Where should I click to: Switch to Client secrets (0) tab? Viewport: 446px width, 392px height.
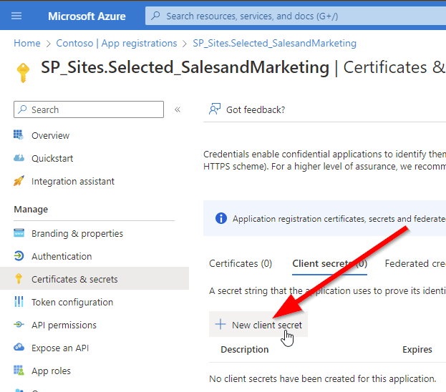(329, 263)
